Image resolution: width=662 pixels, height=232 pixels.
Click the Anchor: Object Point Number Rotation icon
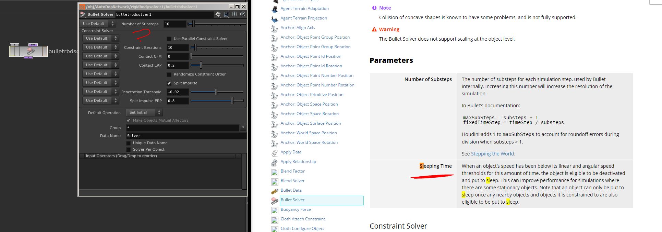275,85
